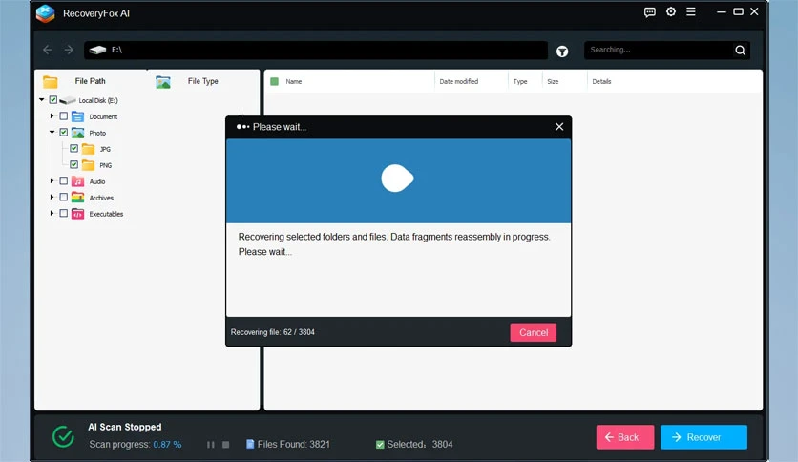
Task: Expand the Document tree node
Action: (52, 116)
